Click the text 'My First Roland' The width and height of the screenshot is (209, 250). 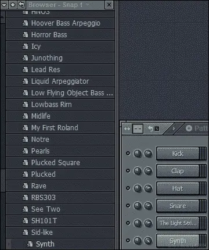[55, 128]
